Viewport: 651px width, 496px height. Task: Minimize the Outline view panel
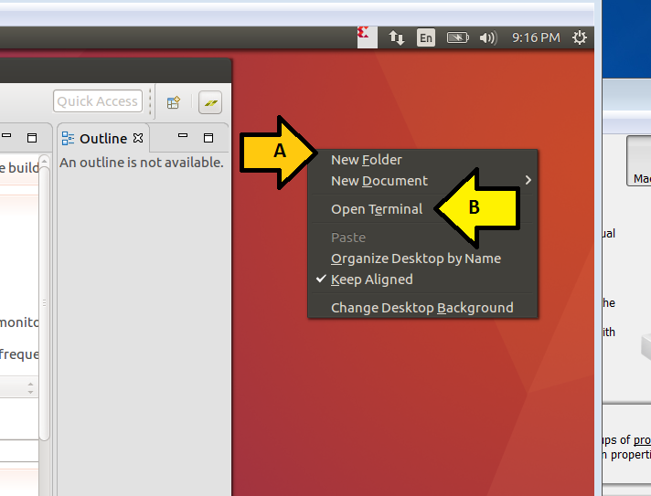(x=183, y=137)
